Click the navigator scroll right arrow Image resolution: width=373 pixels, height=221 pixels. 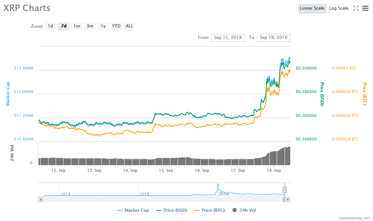[288, 200]
